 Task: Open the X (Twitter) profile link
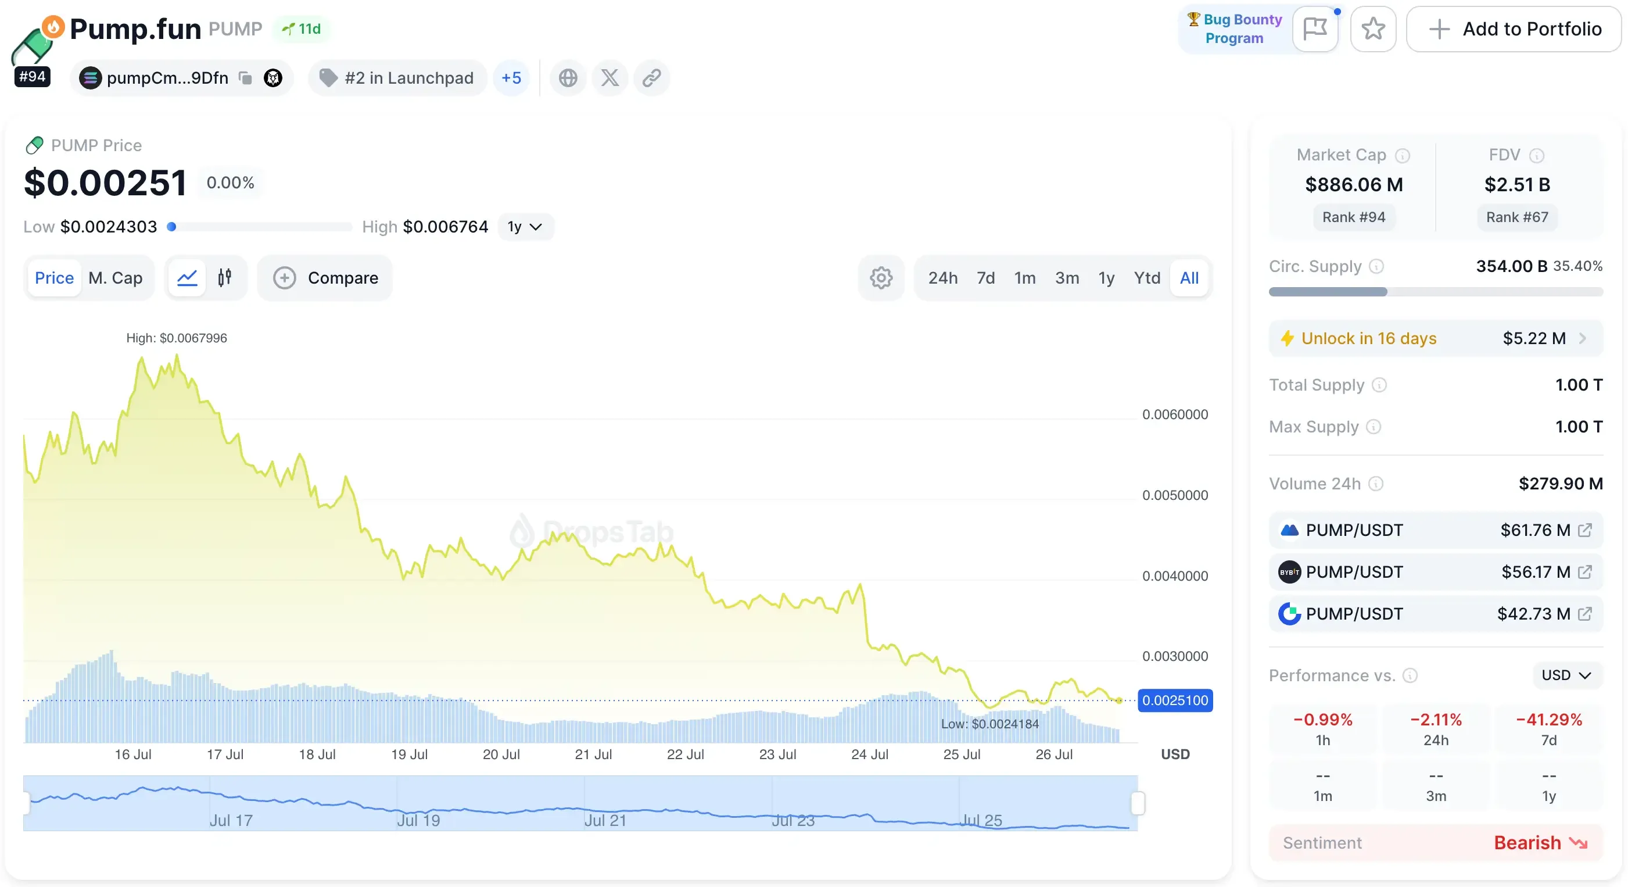click(x=609, y=78)
